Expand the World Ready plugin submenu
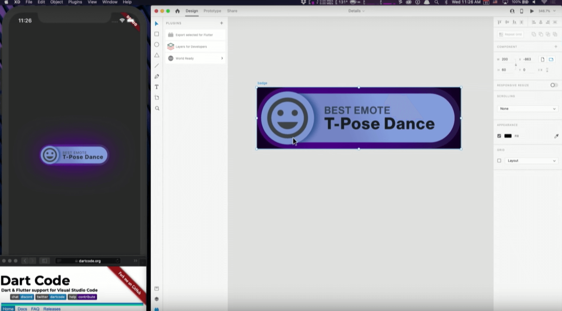The width and height of the screenshot is (562, 311). pos(222,58)
